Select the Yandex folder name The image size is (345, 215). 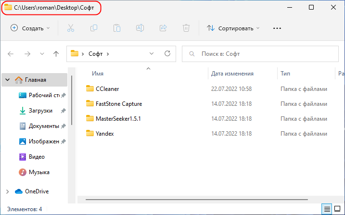click(x=105, y=134)
